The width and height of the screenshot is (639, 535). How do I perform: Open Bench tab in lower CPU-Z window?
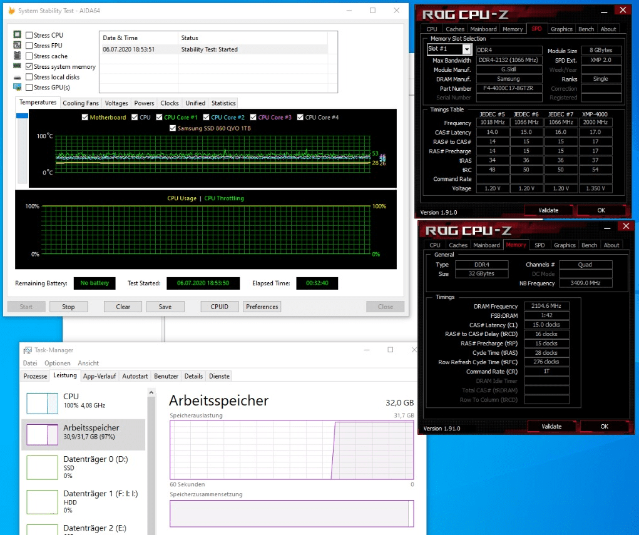coord(590,245)
